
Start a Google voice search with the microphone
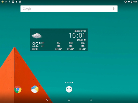click(114, 9)
